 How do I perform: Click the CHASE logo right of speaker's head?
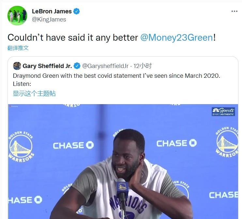coord(176,143)
